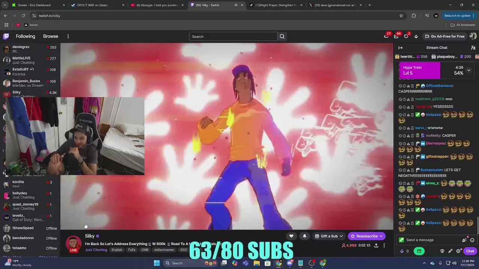The height and width of the screenshot is (269, 479).
Task: Click the channel points balance icon
Action: 402,251
